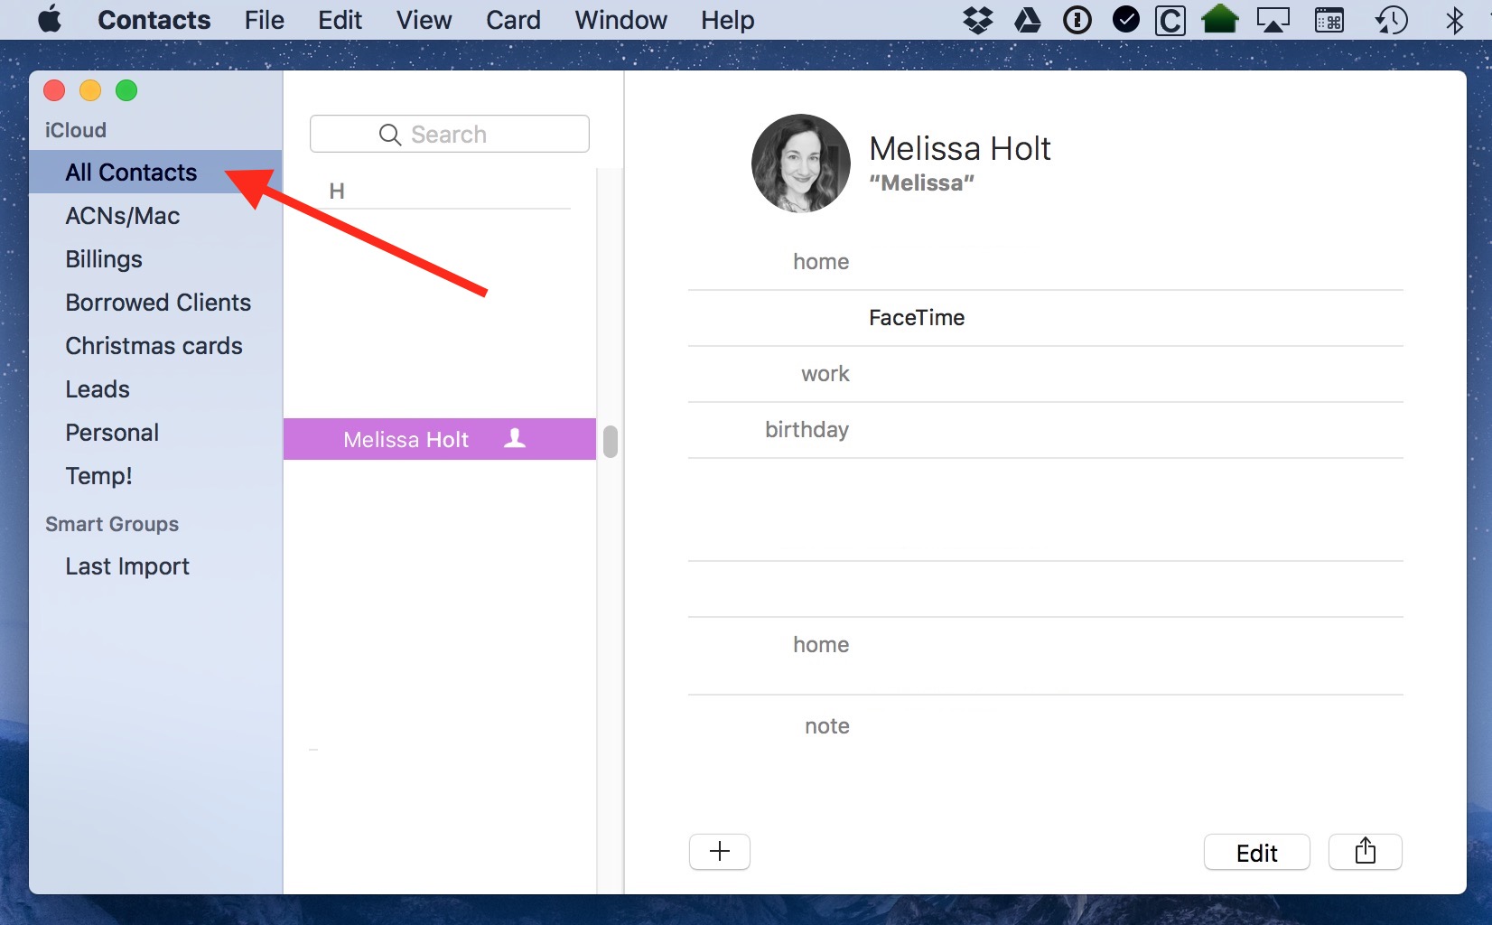The height and width of the screenshot is (925, 1492).
Task: Open the Apple menu
Action: click(51, 19)
